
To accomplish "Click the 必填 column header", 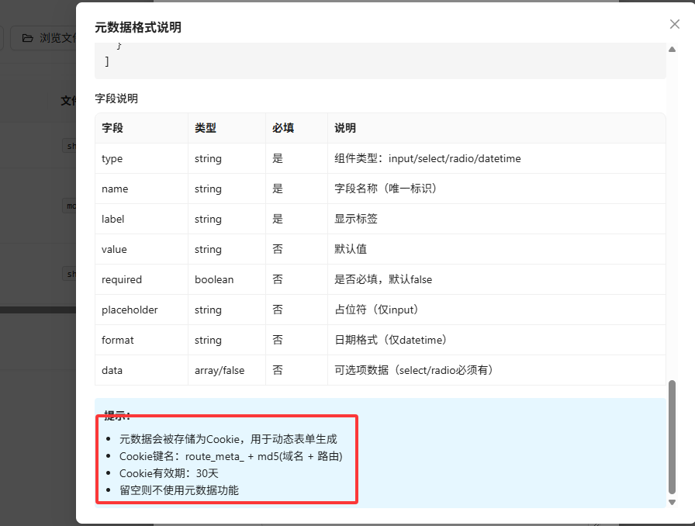I will pos(283,128).
